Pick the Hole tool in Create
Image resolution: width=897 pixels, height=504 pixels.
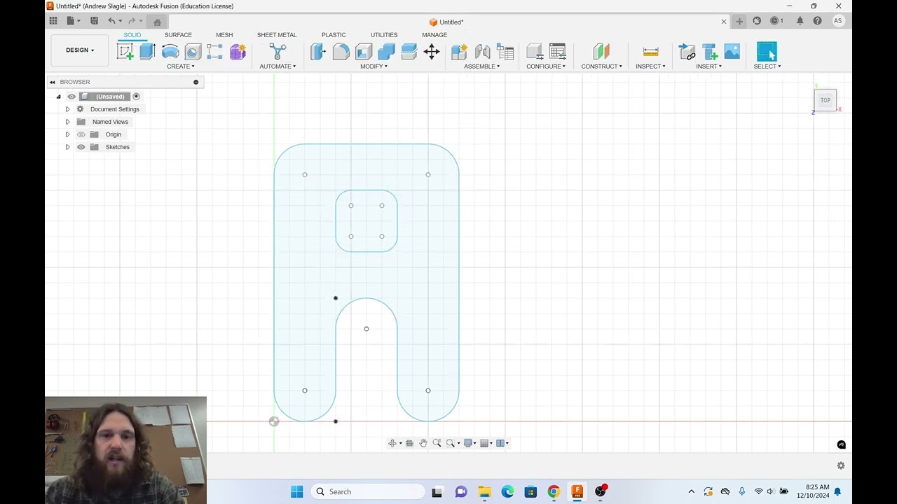click(193, 51)
